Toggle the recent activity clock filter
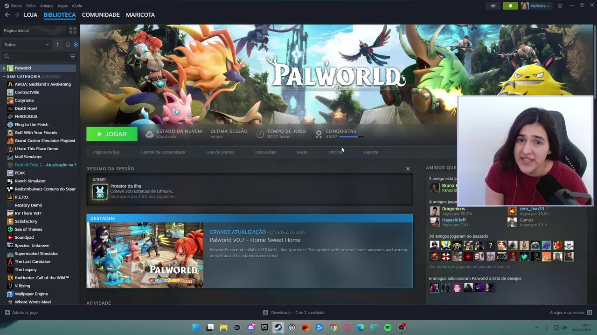597x335 pixels. [68, 45]
